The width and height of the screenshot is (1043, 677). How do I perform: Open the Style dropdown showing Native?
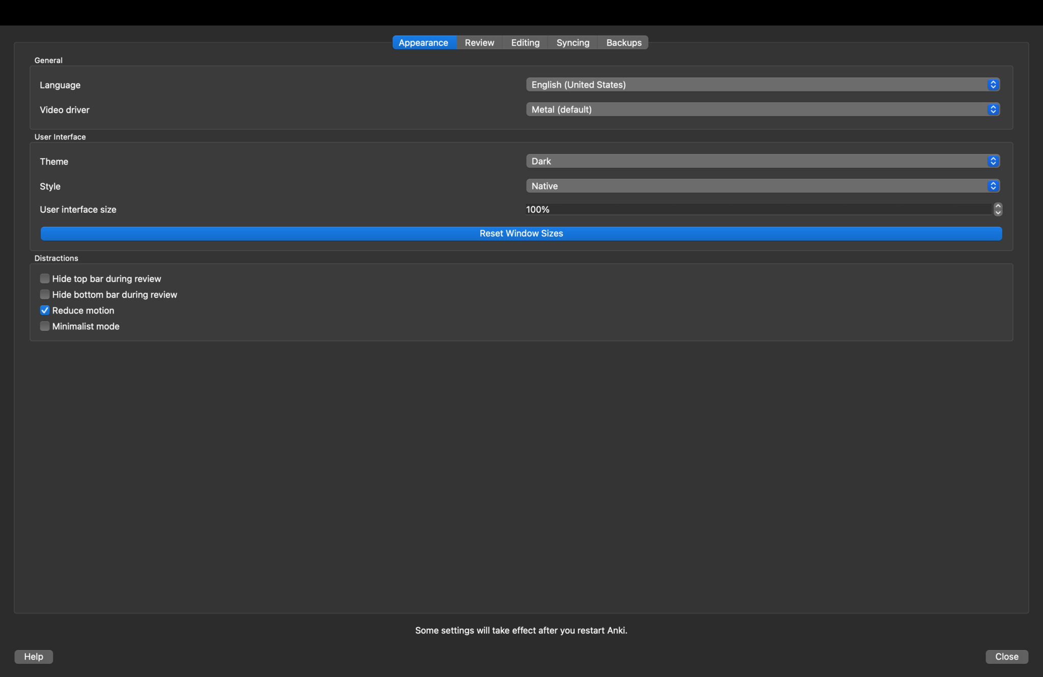tap(763, 186)
